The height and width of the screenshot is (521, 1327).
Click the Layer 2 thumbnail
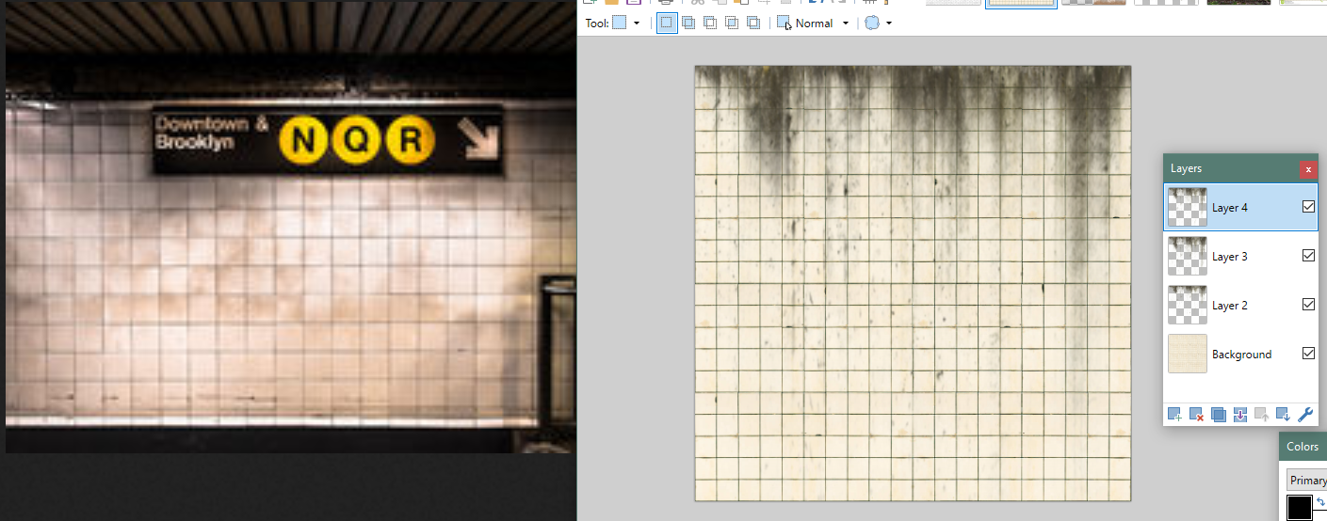(x=1188, y=305)
